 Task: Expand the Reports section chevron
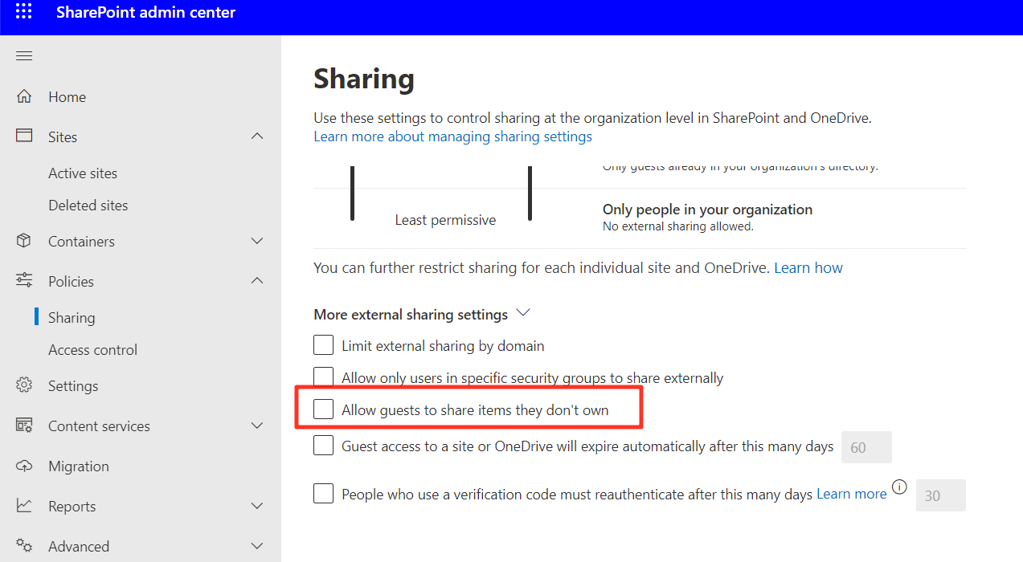pos(257,506)
